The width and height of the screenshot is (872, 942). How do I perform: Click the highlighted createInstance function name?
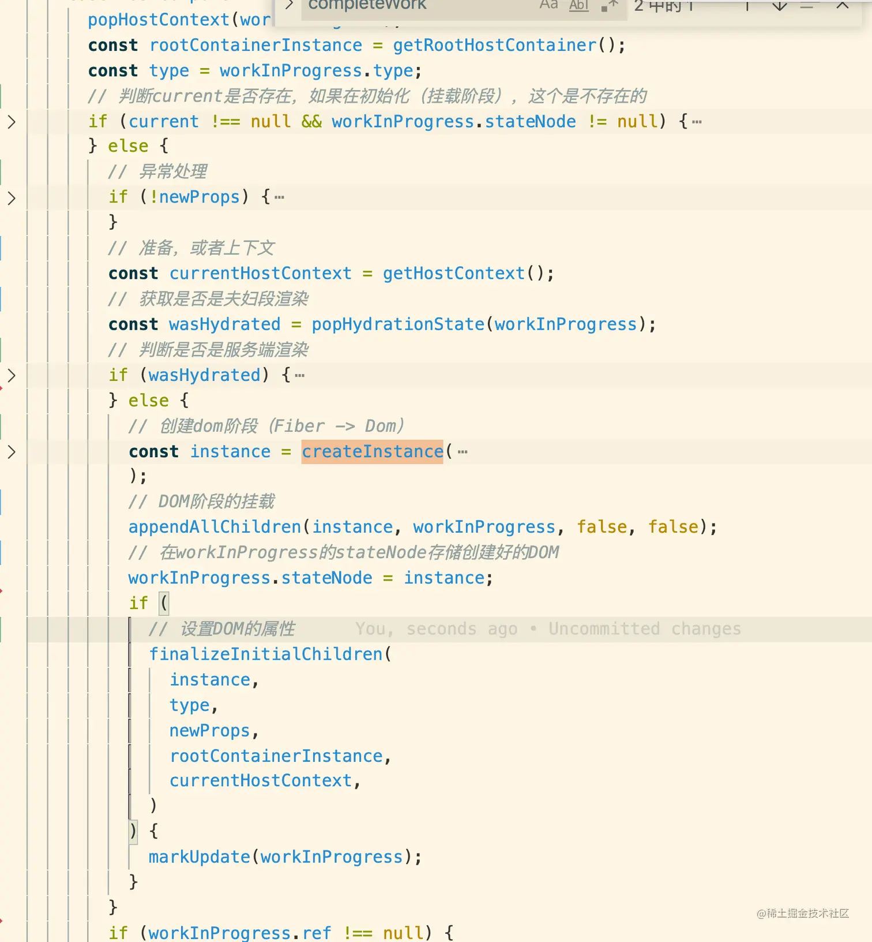coord(373,451)
